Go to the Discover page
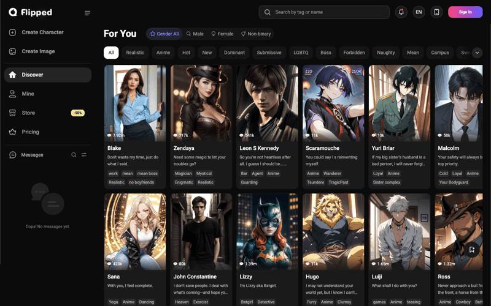The width and height of the screenshot is (491, 306). point(48,75)
